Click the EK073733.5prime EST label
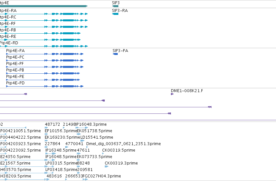 [x=94, y=157]
